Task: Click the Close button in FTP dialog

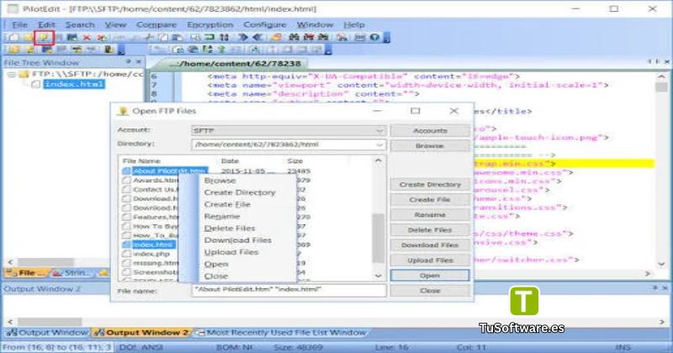Action: click(x=430, y=290)
